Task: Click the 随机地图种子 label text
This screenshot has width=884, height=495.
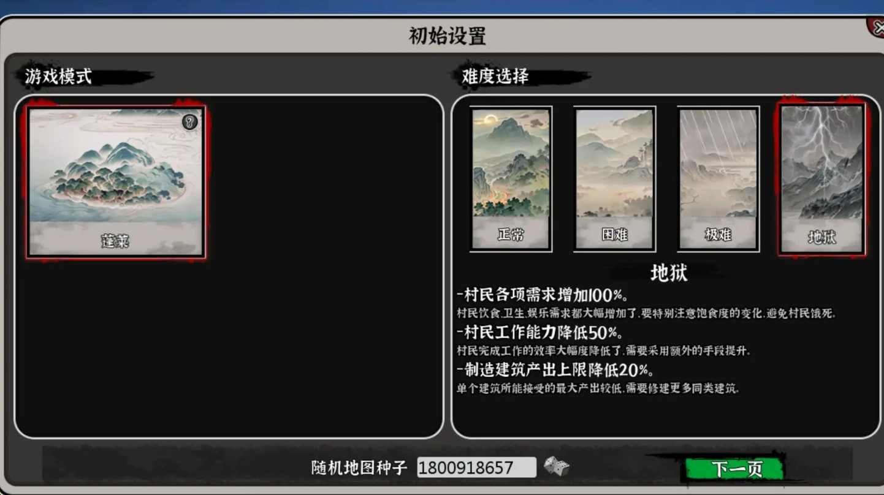Action: pos(359,468)
